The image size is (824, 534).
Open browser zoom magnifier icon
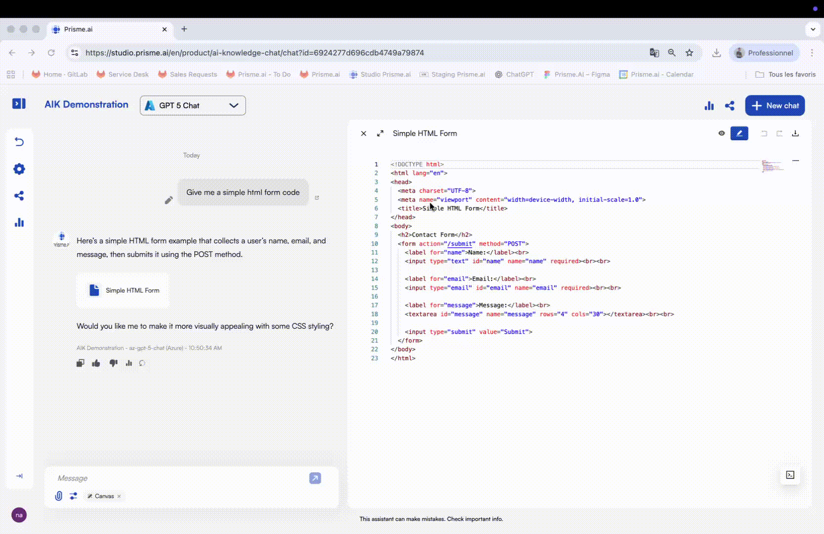tap(672, 52)
